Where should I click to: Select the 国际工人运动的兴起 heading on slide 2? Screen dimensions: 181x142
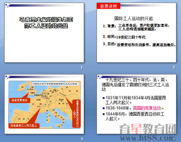pyautogui.click(x=134, y=18)
